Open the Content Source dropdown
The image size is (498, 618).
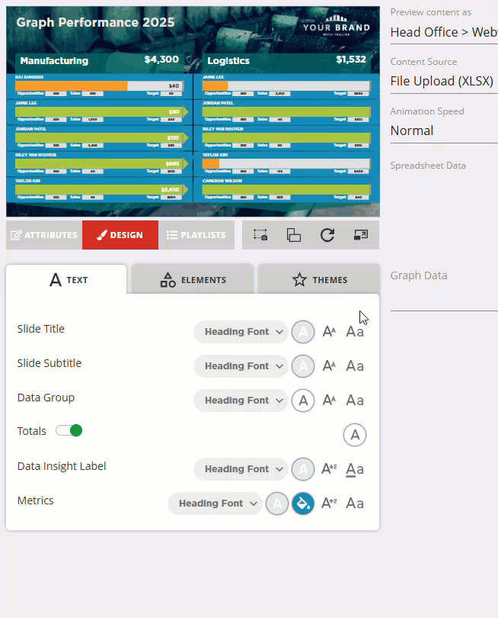click(x=443, y=81)
